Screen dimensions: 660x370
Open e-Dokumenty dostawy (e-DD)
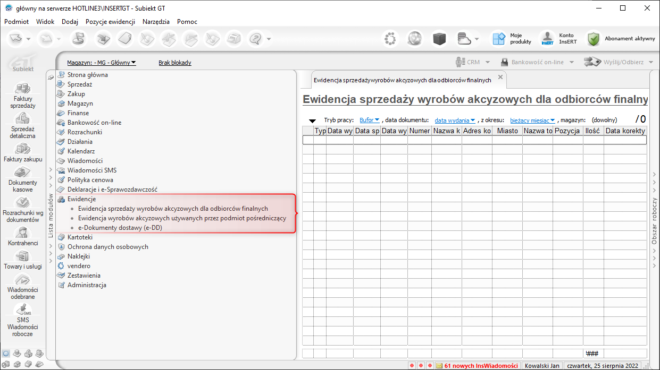(x=120, y=228)
